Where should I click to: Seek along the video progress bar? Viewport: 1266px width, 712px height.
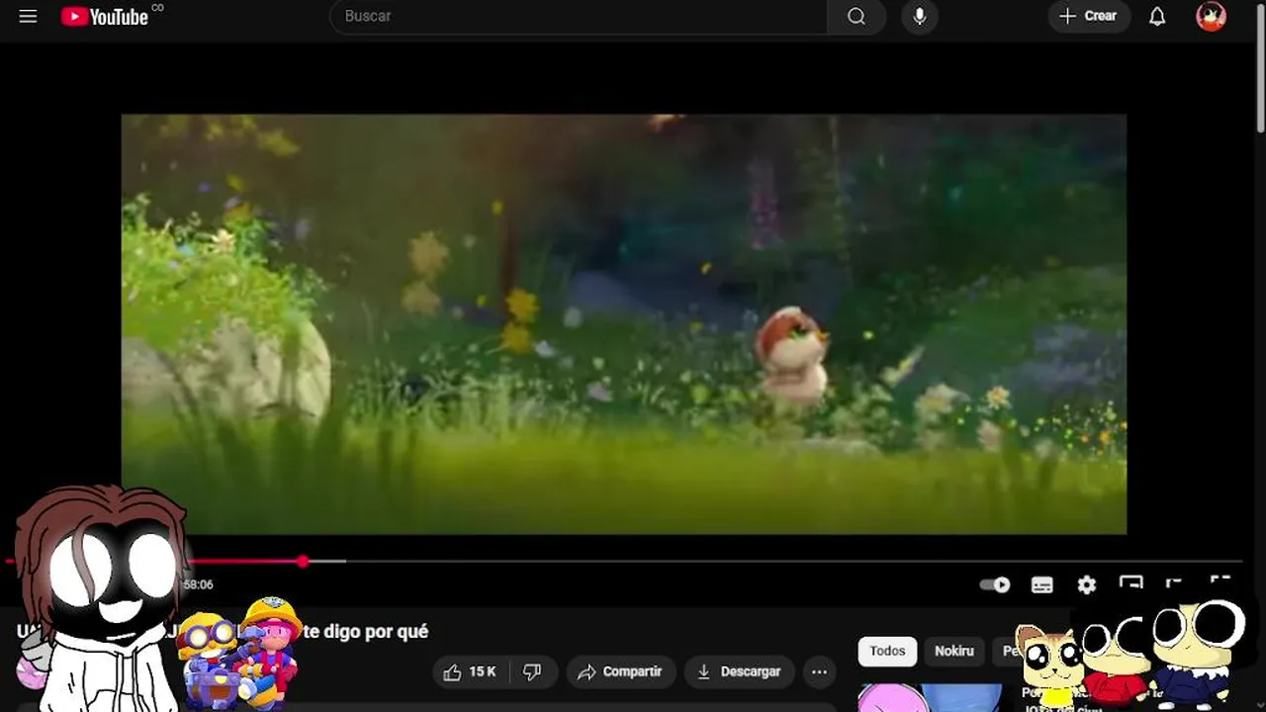(623, 562)
